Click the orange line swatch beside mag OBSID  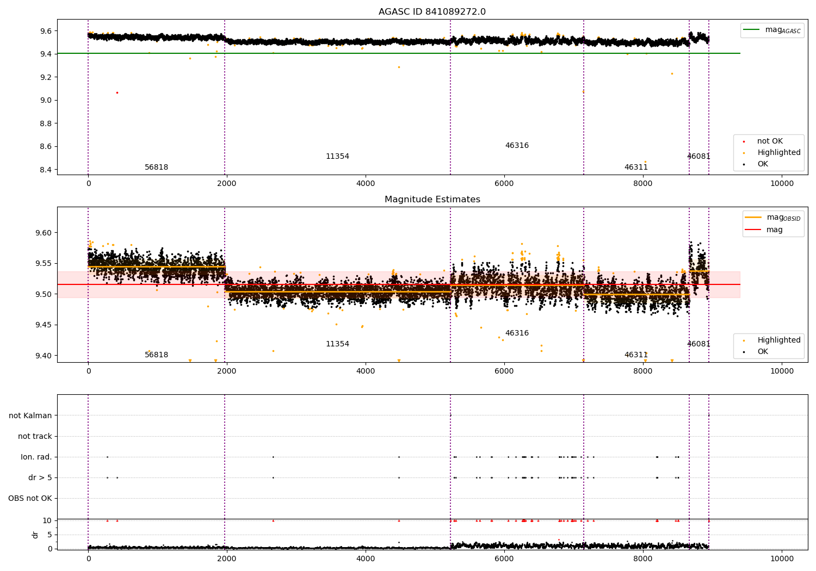point(753,218)
